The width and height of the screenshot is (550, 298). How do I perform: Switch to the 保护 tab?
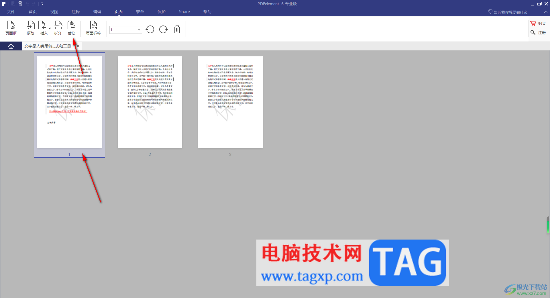pyautogui.click(x=162, y=12)
